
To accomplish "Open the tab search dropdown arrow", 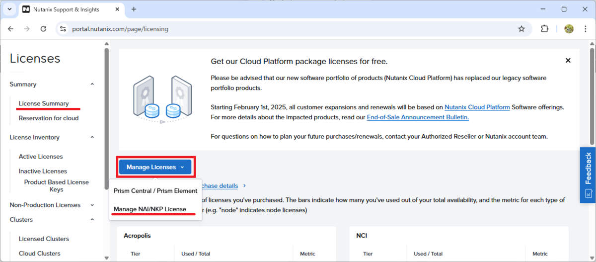I will tap(9, 9).
